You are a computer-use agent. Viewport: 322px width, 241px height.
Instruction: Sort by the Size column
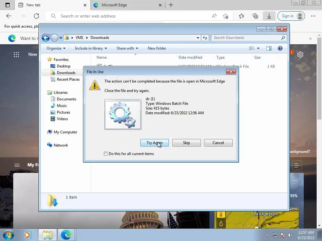pos(265,57)
